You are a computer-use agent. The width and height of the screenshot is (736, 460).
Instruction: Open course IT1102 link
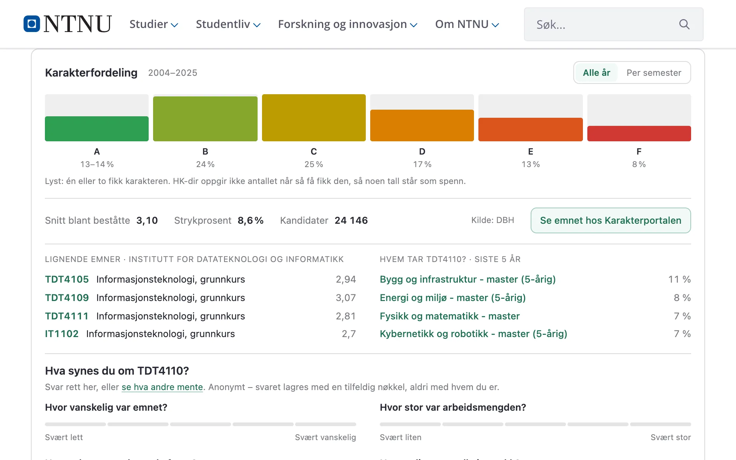pos(62,334)
